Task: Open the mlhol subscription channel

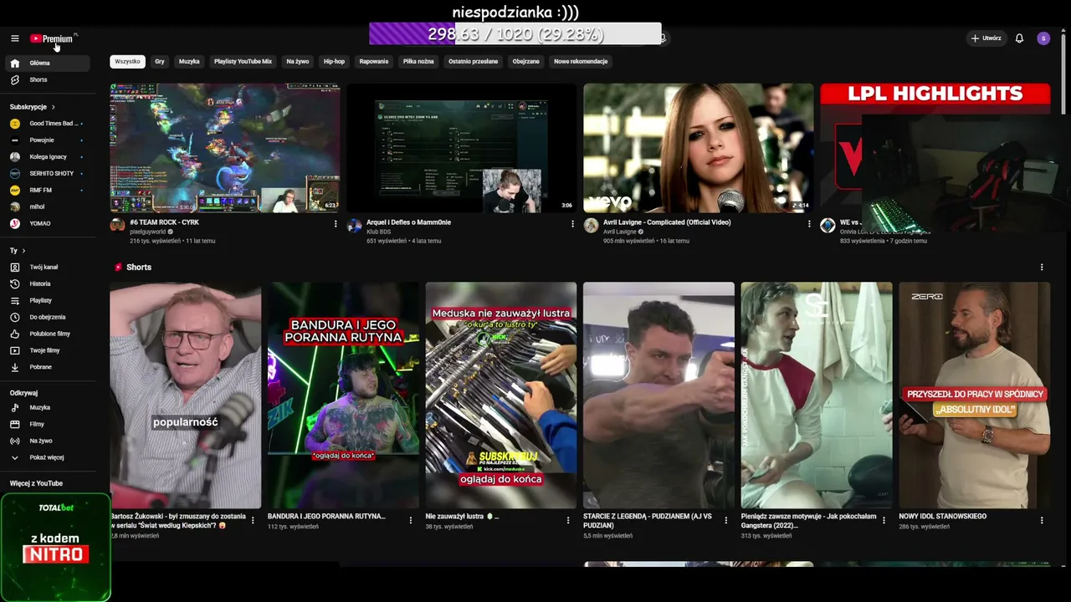Action: [x=48, y=207]
